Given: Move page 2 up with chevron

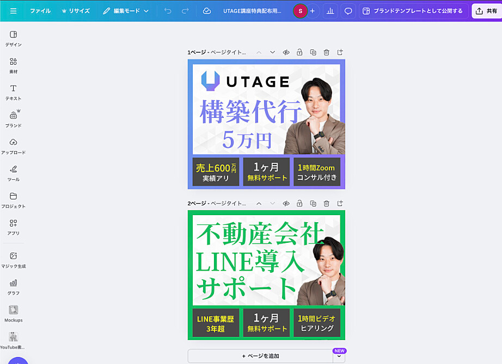Looking at the screenshot, I should 259,203.
